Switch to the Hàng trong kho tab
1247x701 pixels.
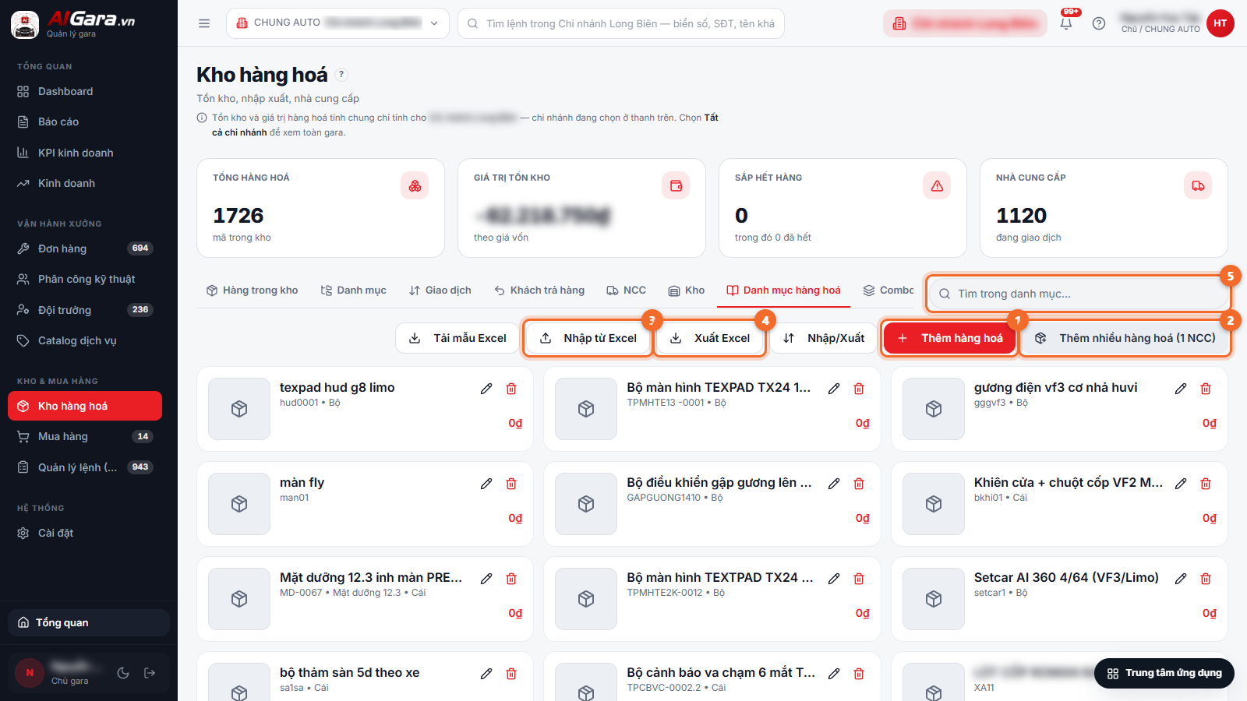tap(252, 290)
